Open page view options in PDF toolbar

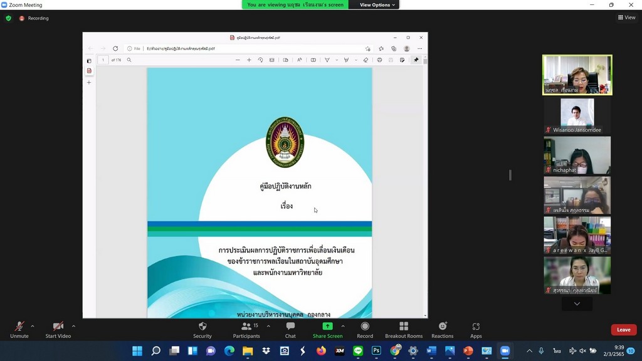coord(285,60)
